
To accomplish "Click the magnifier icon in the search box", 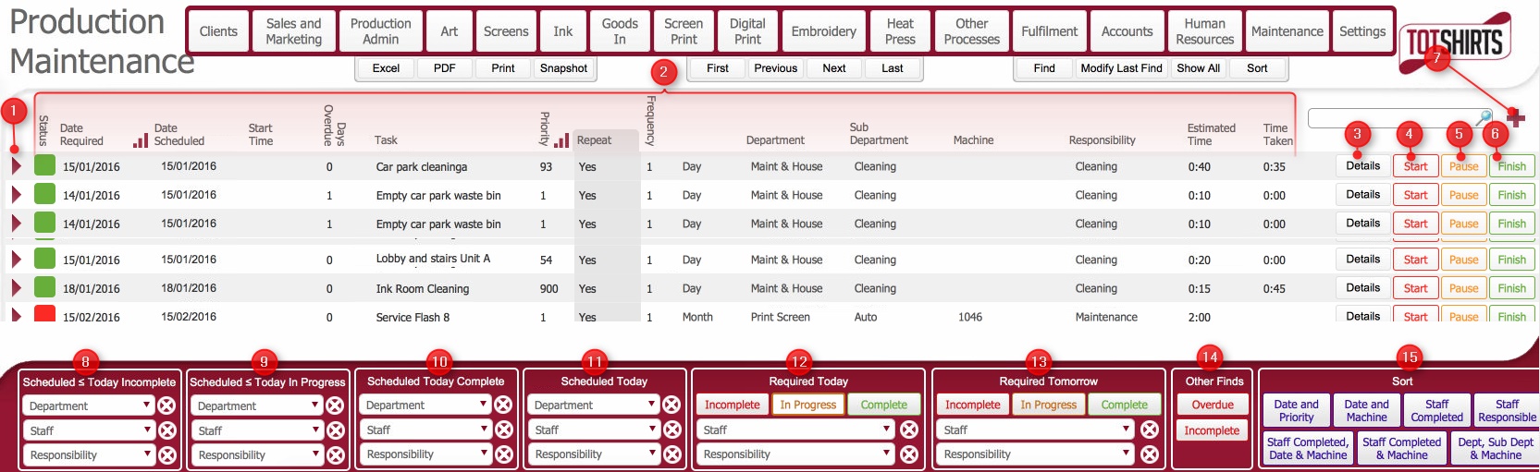I will [x=1483, y=118].
